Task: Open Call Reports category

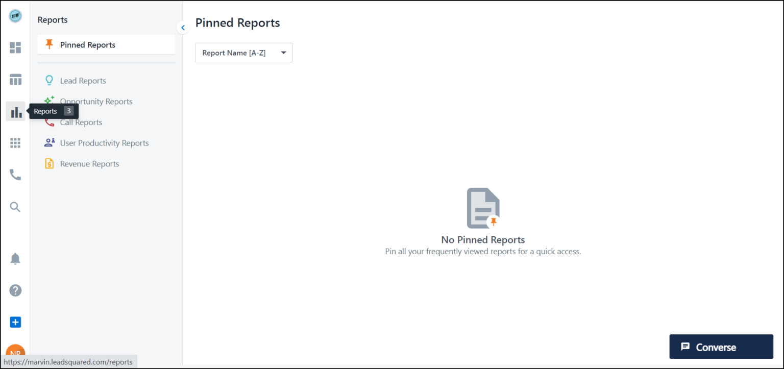Action: [x=81, y=122]
